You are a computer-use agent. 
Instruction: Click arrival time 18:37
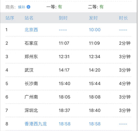(64, 110)
